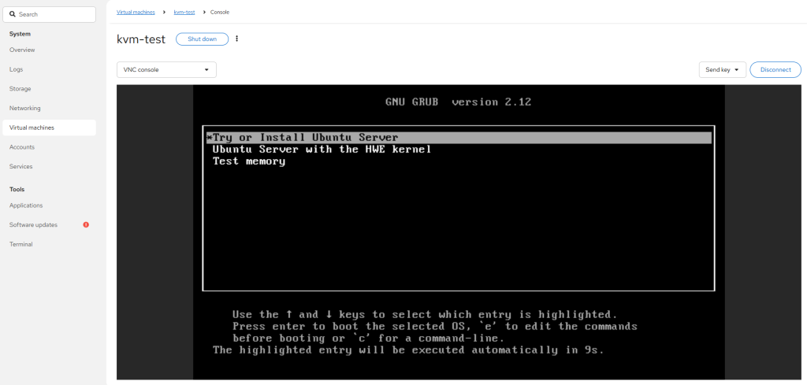This screenshot has width=807, height=385.
Task: Focus the sidebar Search field
Action: pos(50,14)
